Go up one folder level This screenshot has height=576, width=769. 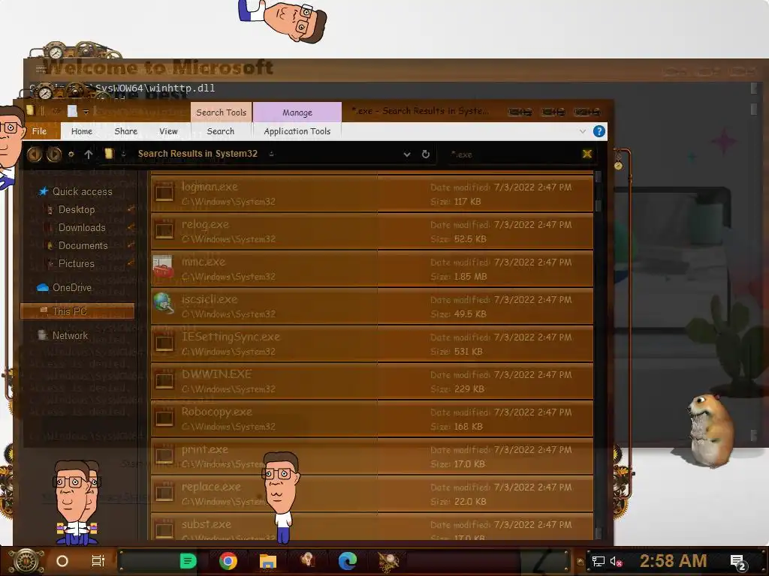click(x=89, y=154)
